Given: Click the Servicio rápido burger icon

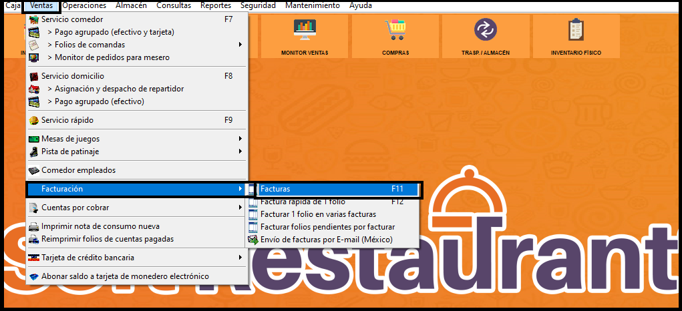Looking at the screenshot, I should (x=33, y=120).
